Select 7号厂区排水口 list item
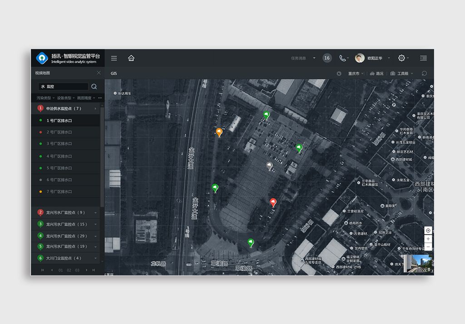Screen dimensions: 465x324 point(65,192)
